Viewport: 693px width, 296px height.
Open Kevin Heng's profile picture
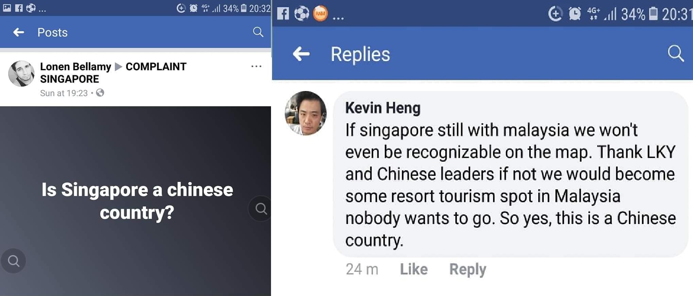click(x=305, y=113)
